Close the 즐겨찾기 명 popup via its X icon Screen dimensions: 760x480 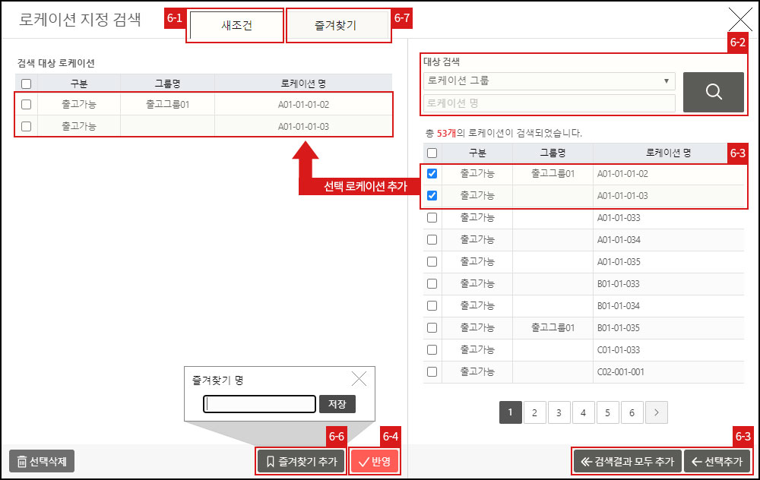[359, 378]
